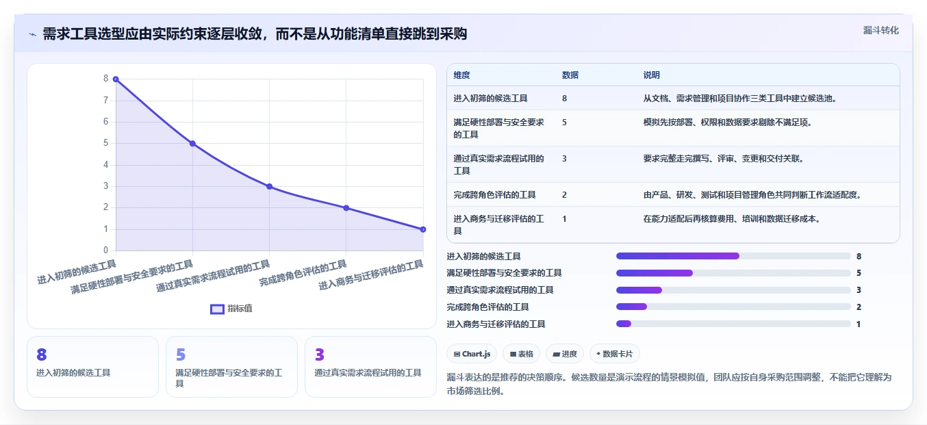Click description 由产品、研发、测试和项目管理角色共同判断
The width and height of the screenshot is (927, 425).
click(752, 195)
